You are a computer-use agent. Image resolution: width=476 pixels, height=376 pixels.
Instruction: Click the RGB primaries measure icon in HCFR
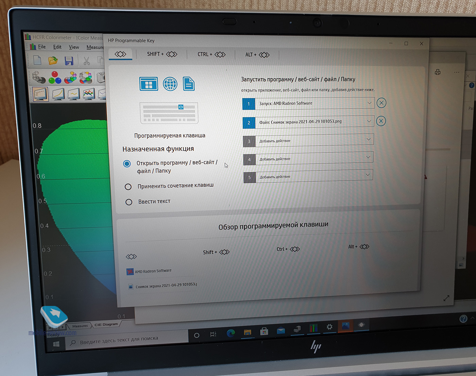55,78
